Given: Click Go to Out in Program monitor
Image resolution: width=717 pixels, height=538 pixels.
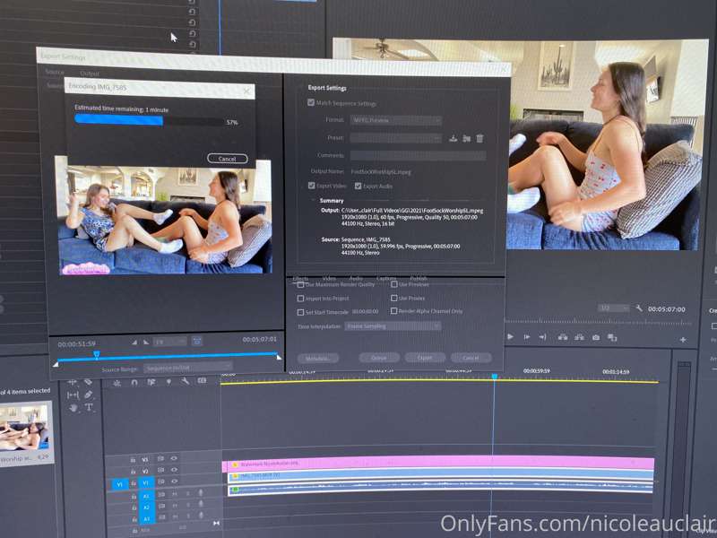Looking at the screenshot, I should pyautogui.click(x=543, y=337).
